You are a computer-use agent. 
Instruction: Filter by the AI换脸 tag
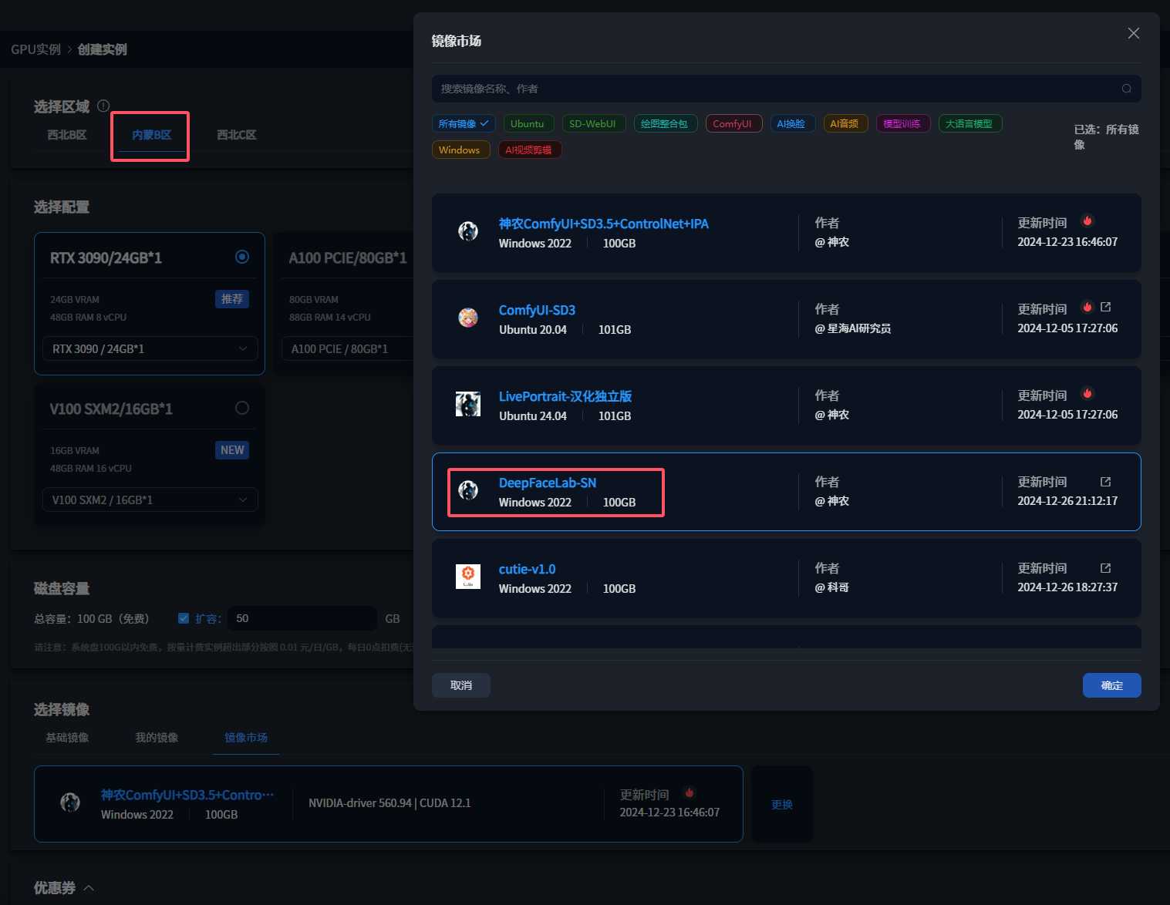pos(791,123)
